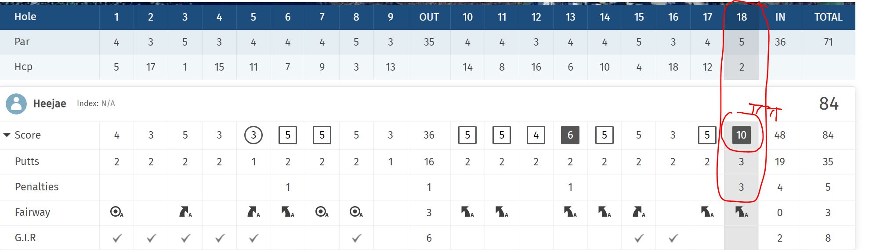Click Heejae's player avatar icon

point(16,104)
